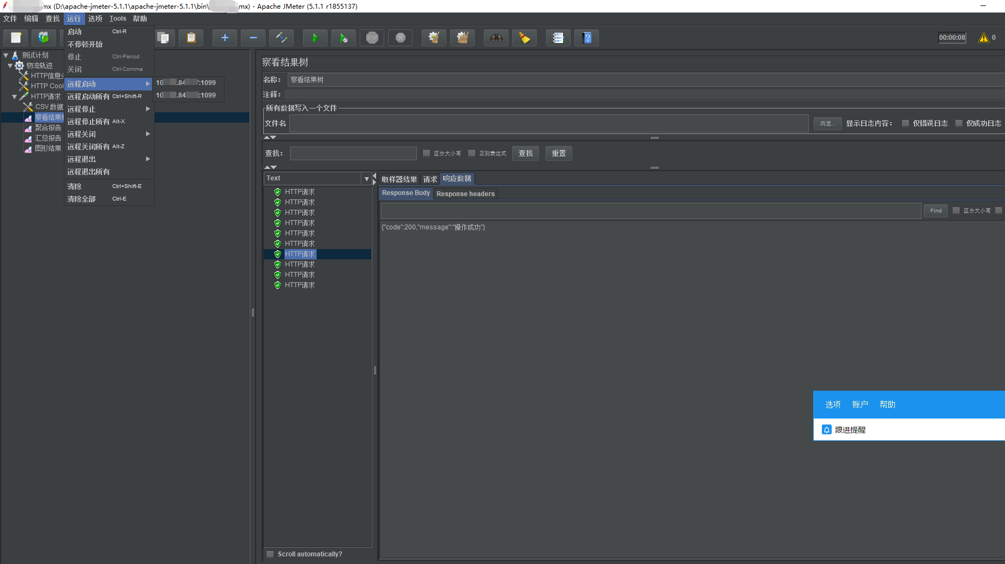Screen dimensions: 1005x564
Task: Click the 查找 search text field
Action: (x=353, y=153)
